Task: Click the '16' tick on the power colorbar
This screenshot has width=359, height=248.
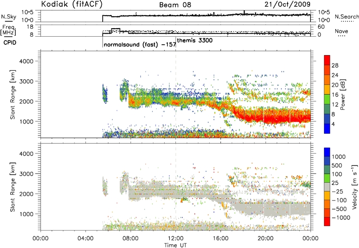Action: 335,95
